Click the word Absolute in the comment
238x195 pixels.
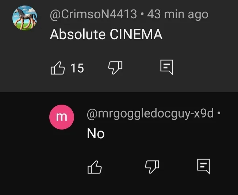[77, 34]
